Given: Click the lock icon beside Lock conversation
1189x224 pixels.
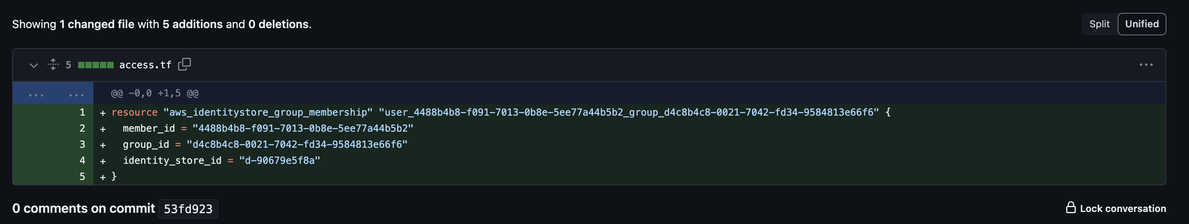Looking at the screenshot, I should [x=1070, y=208].
